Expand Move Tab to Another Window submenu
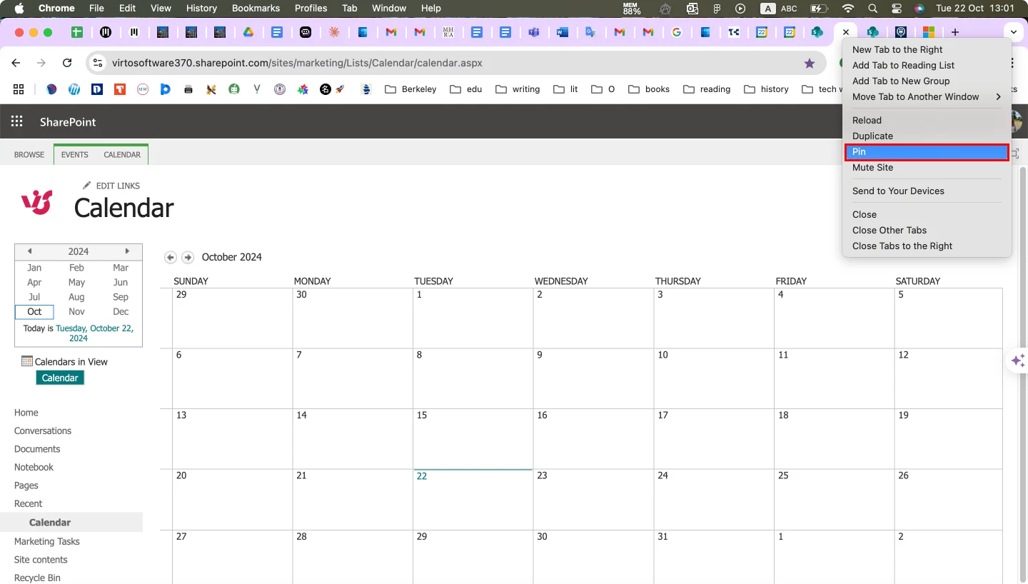The width and height of the screenshot is (1028, 584). [x=927, y=96]
